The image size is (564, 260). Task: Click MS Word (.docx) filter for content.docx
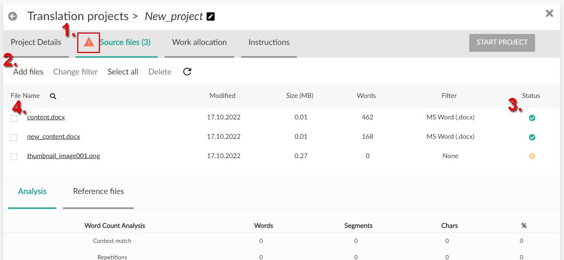[x=450, y=117]
